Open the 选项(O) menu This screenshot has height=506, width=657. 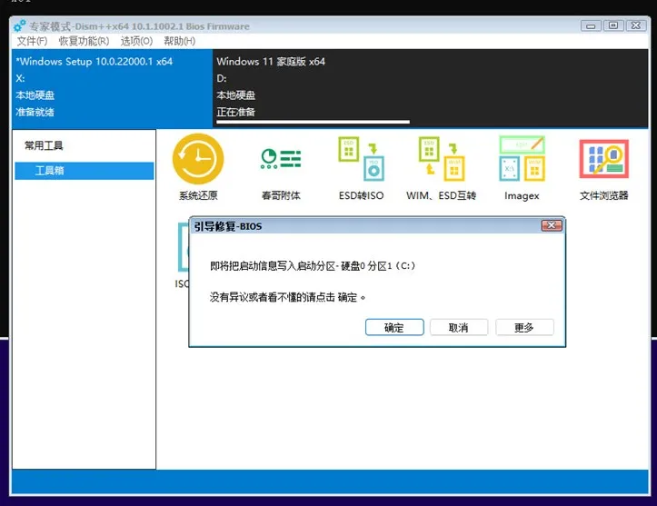click(136, 41)
